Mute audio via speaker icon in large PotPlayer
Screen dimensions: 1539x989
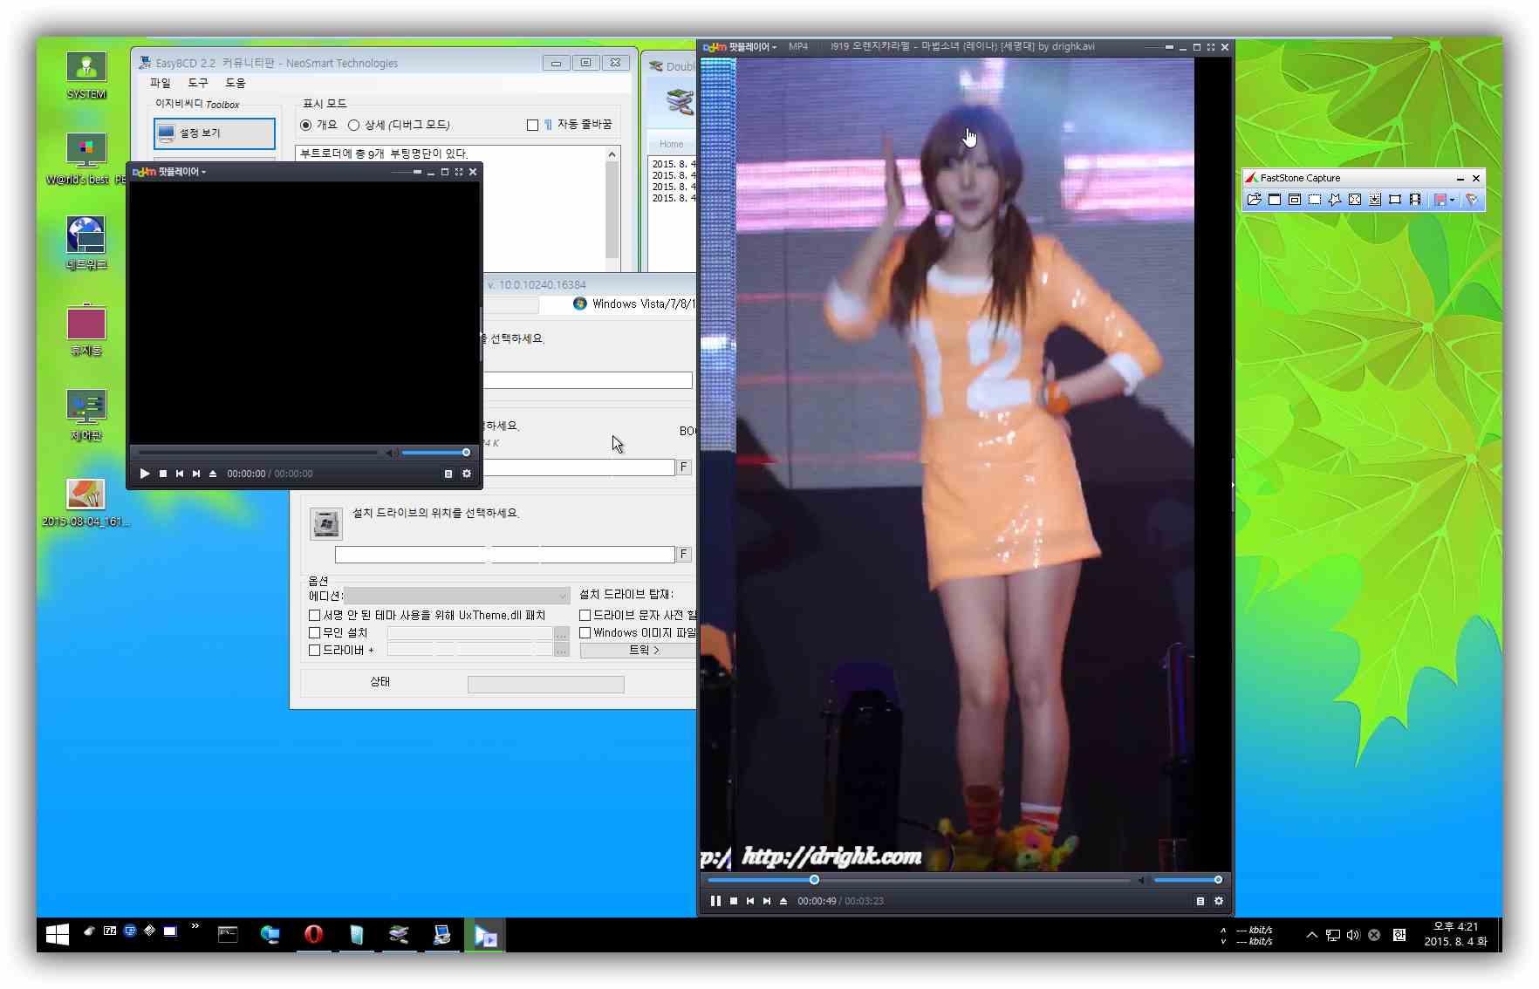(1141, 880)
